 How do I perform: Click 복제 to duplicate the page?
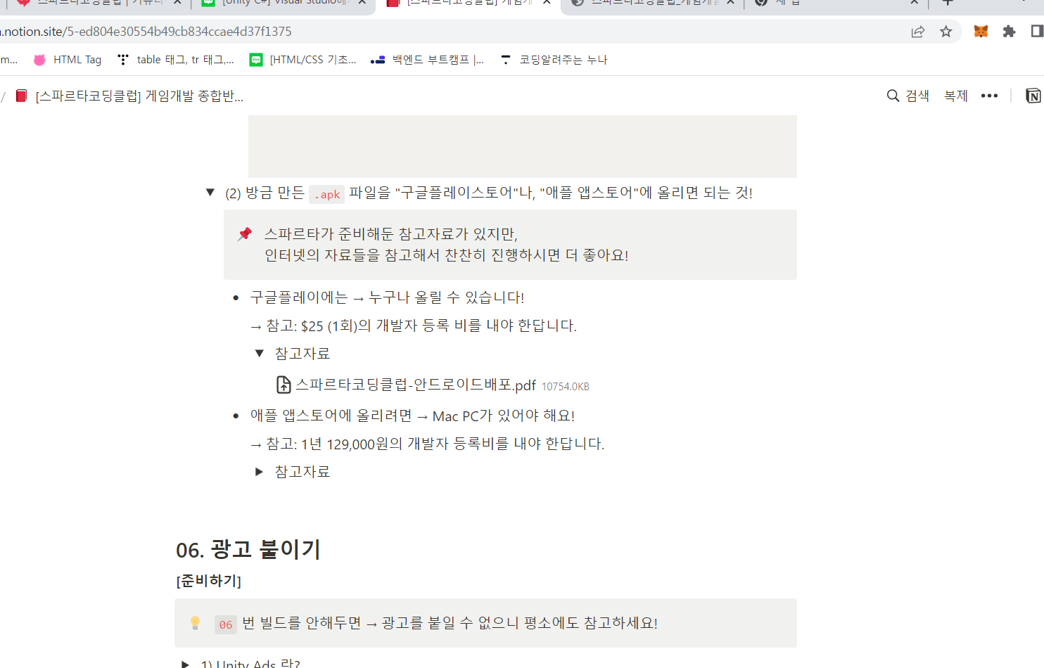click(x=956, y=96)
